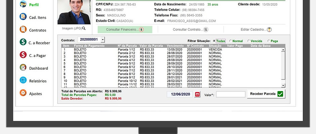Click the Editar Cadastro button
Viewport: 316px width, 134px height.
point(256,29)
